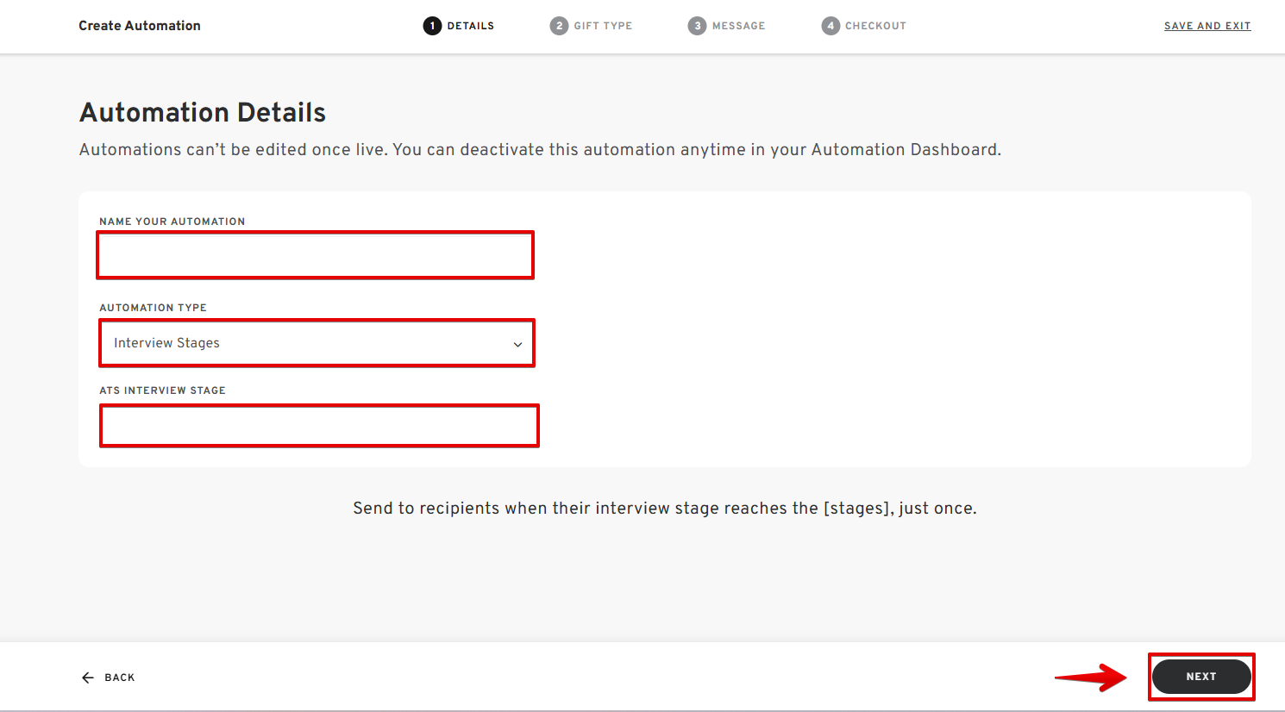Select the Checkout step label

click(x=875, y=26)
